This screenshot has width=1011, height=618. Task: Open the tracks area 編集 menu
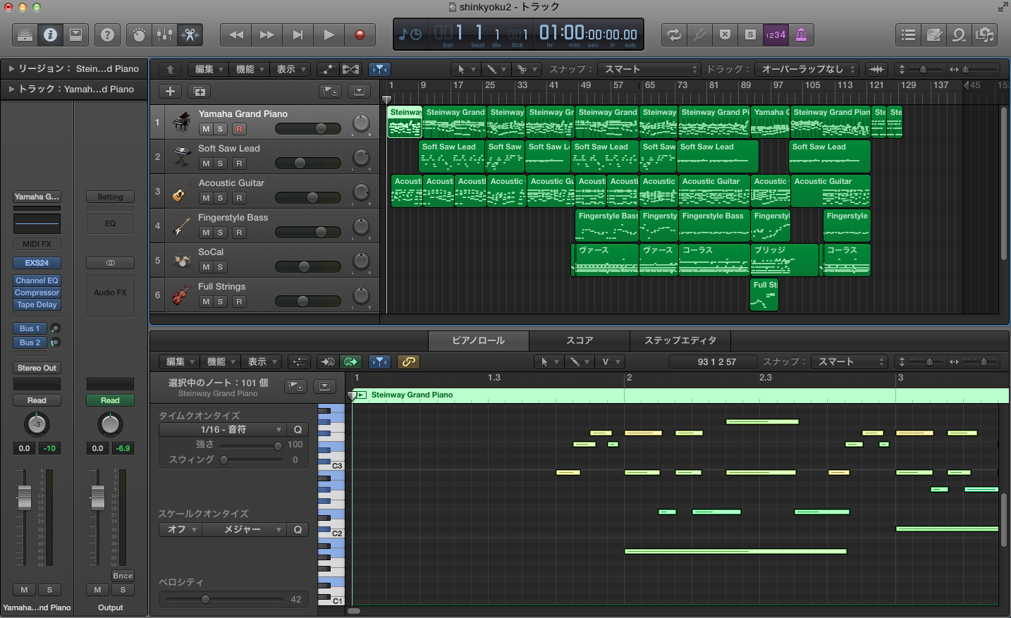[209, 69]
